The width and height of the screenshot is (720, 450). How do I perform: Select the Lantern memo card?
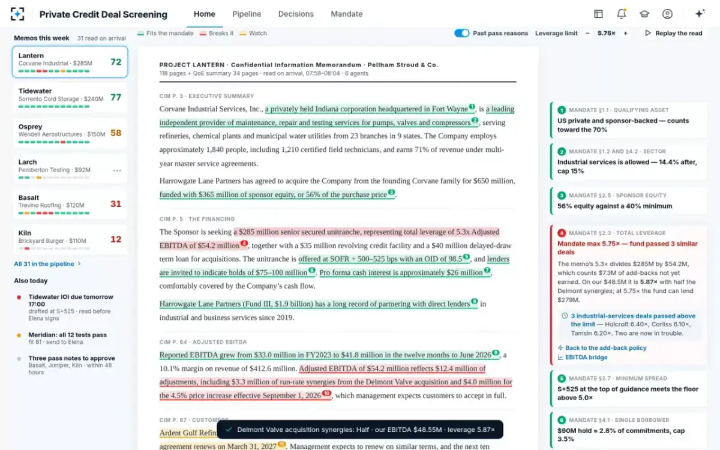pos(70,62)
